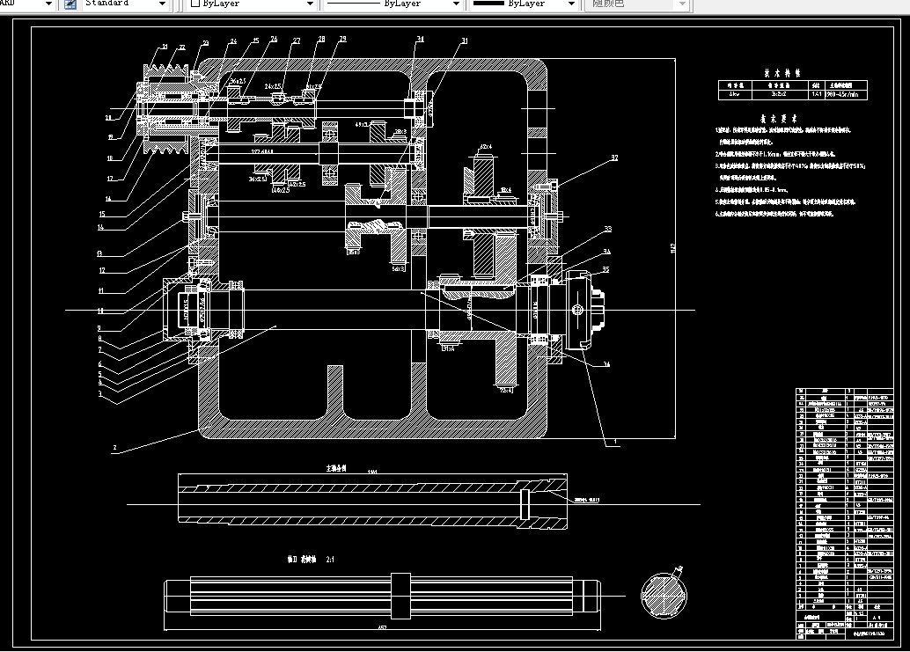Pick the 1.41 cell in specs table
The height and width of the screenshot is (652, 910).
coord(817,94)
